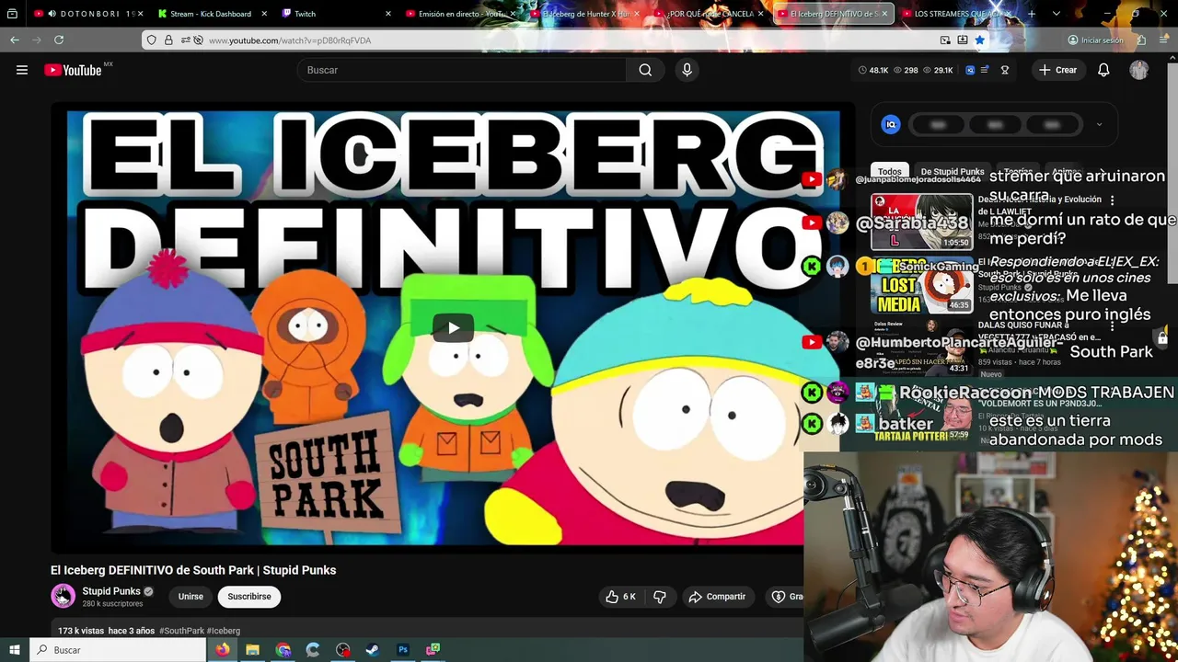
Task: Open the tracking protection shield icon
Action: [x=152, y=40]
